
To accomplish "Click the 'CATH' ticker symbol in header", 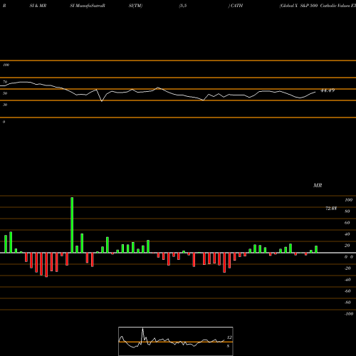I will pyautogui.click(x=236, y=6).
